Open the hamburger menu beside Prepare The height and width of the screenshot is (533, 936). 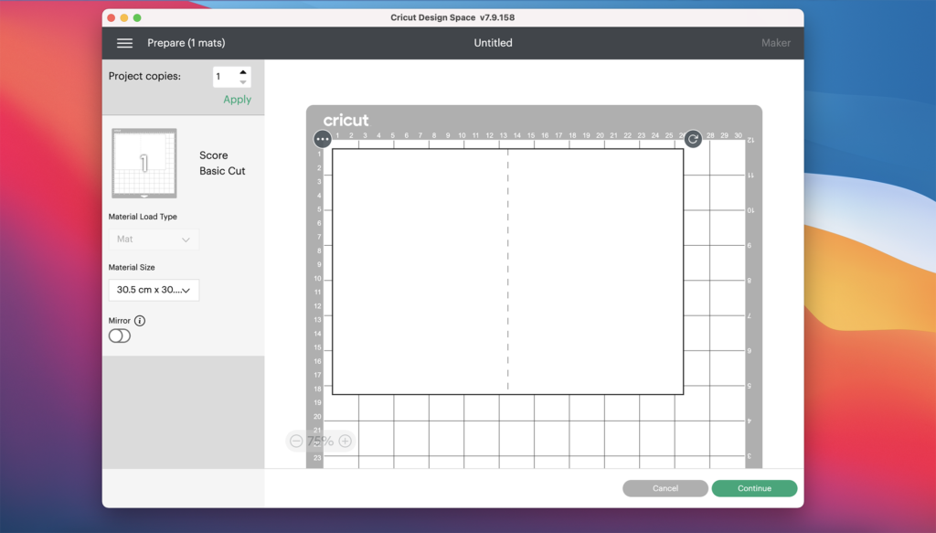pyautogui.click(x=125, y=43)
